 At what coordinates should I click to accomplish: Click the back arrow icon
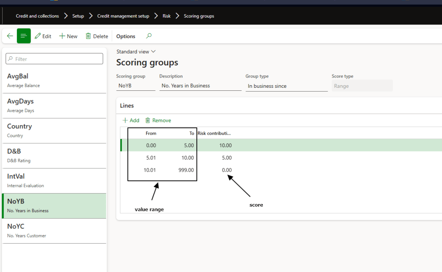pyautogui.click(x=10, y=36)
